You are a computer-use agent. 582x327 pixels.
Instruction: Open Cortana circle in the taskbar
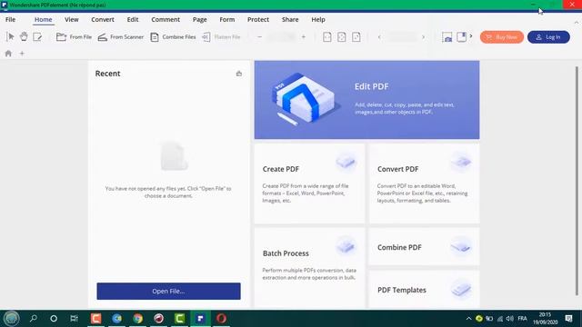coord(54,318)
